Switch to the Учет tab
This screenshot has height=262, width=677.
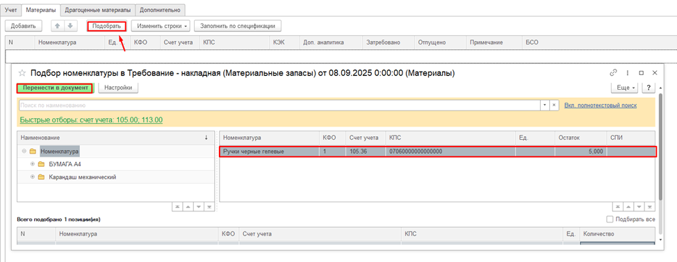coord(11,9)
